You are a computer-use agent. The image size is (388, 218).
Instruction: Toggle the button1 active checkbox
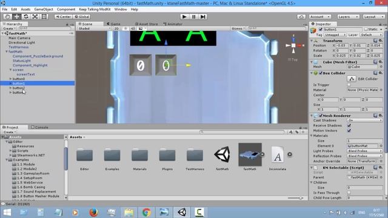pyautogui.click(x=321, y=30)
